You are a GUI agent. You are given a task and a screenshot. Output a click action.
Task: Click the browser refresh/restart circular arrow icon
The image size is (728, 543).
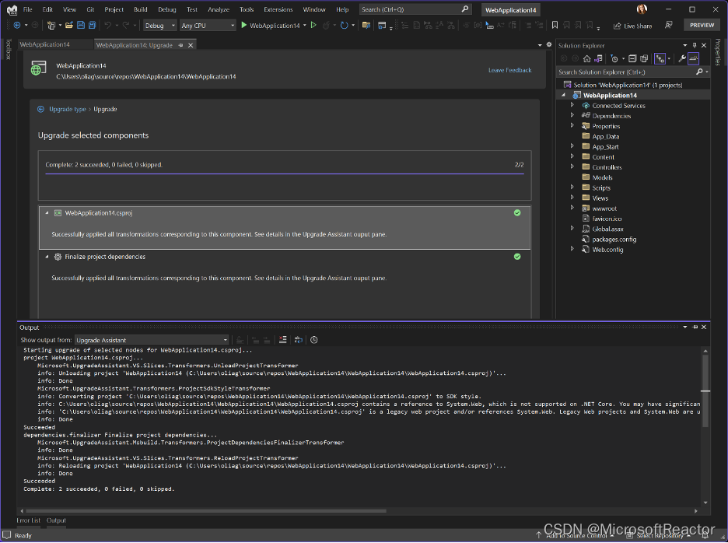click(x=344, y=26)
